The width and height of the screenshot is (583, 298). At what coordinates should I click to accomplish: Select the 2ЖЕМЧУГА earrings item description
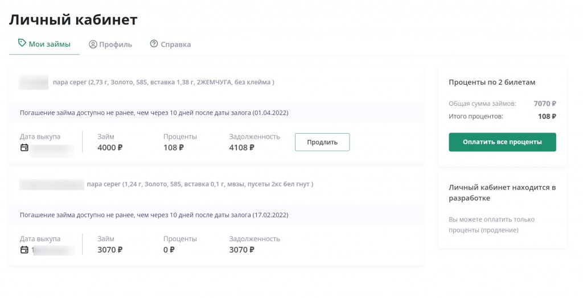pos(163,82)
